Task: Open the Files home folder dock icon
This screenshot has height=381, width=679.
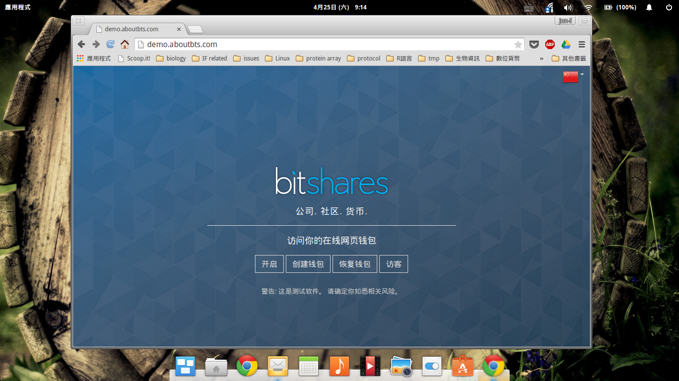Action: point(216,366)
